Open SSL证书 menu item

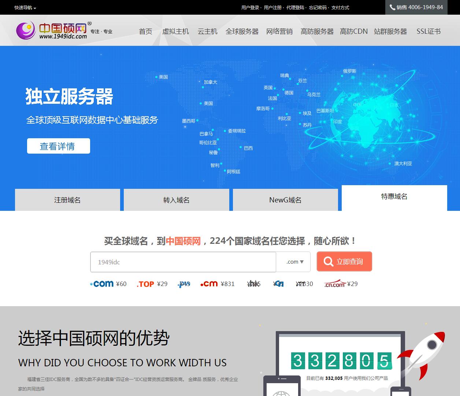click(x=429, y=32)
